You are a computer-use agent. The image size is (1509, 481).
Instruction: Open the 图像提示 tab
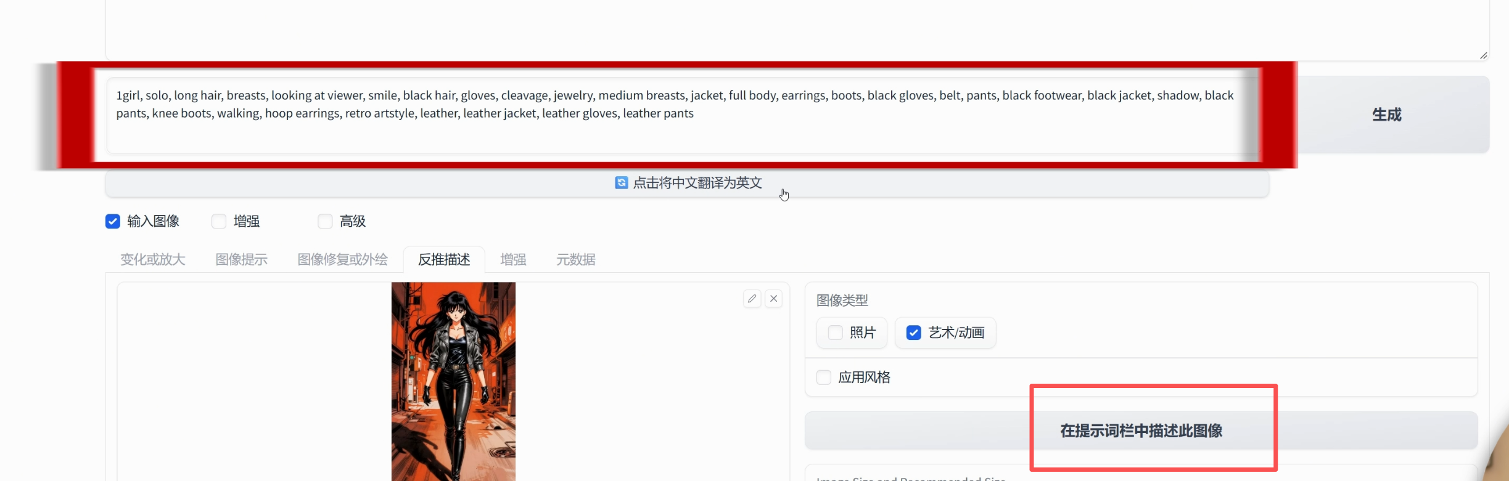click(241, 259)
